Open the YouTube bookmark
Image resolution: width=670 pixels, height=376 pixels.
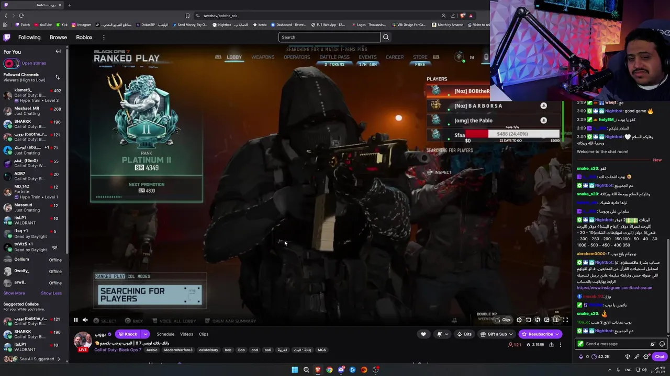point(42,25)
